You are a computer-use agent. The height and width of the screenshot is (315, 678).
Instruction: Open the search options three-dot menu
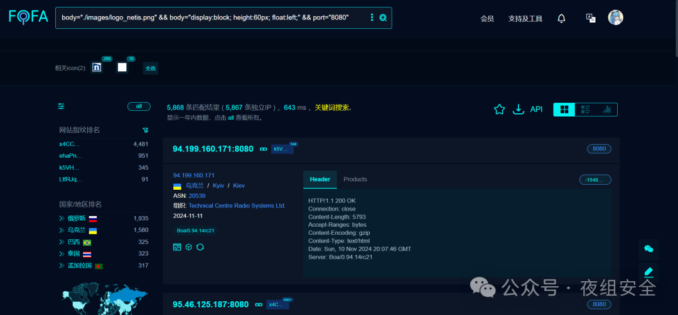point(372,18)
